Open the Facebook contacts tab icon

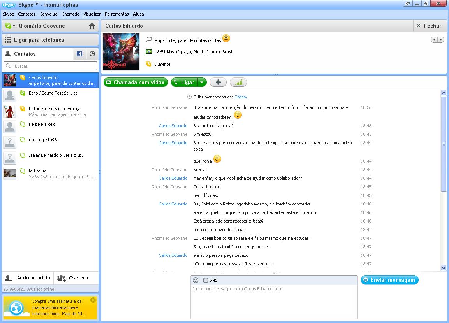(80, 54)
